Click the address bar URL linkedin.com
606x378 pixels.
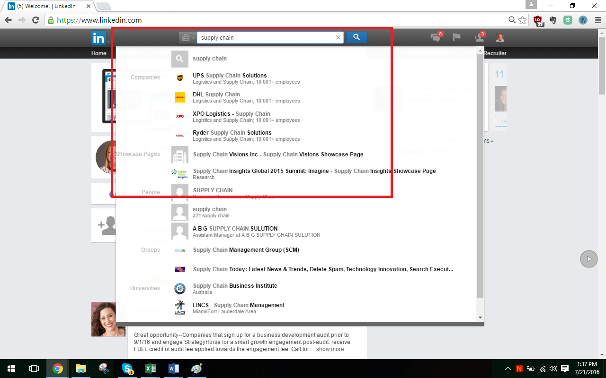click(99, 20)
